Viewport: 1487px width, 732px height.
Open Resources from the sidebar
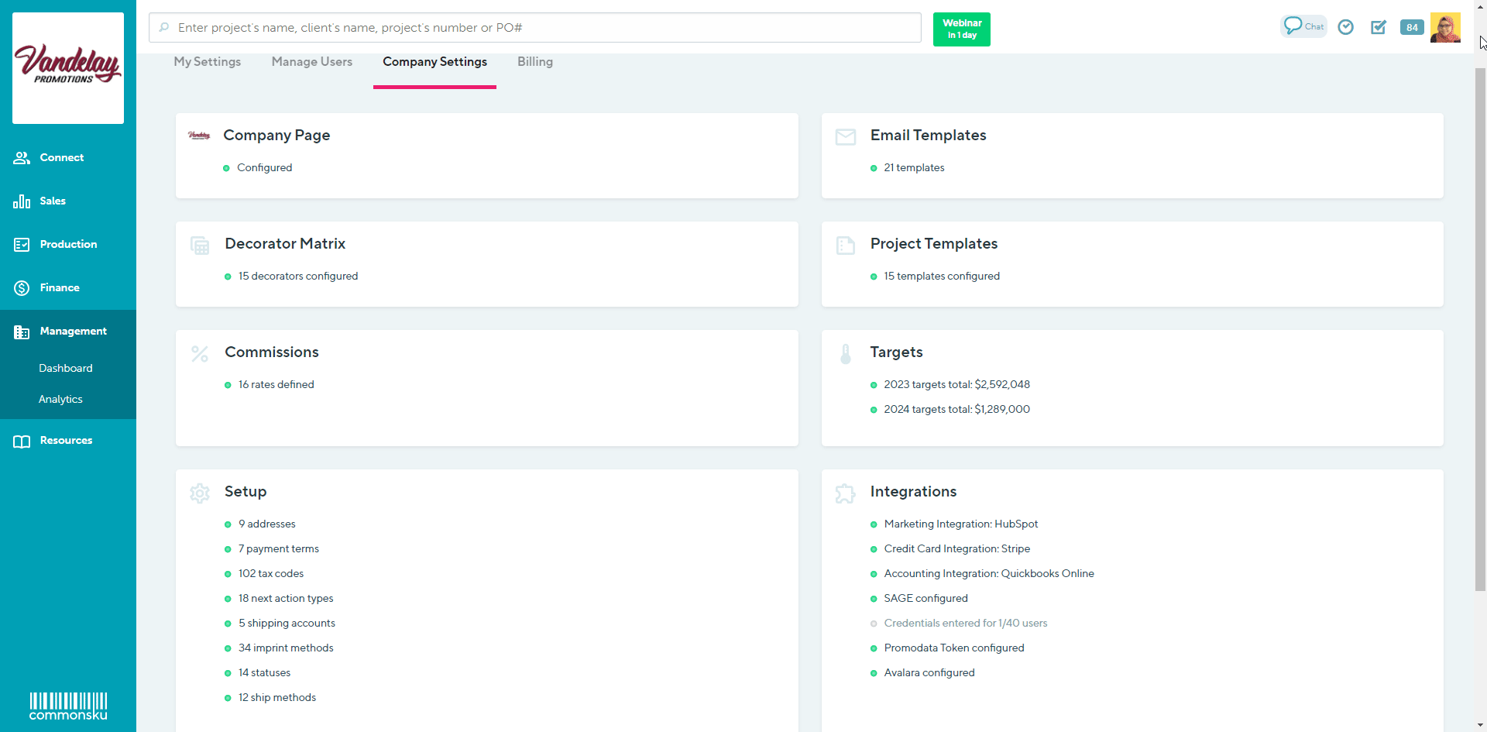(x=66, y=440)
